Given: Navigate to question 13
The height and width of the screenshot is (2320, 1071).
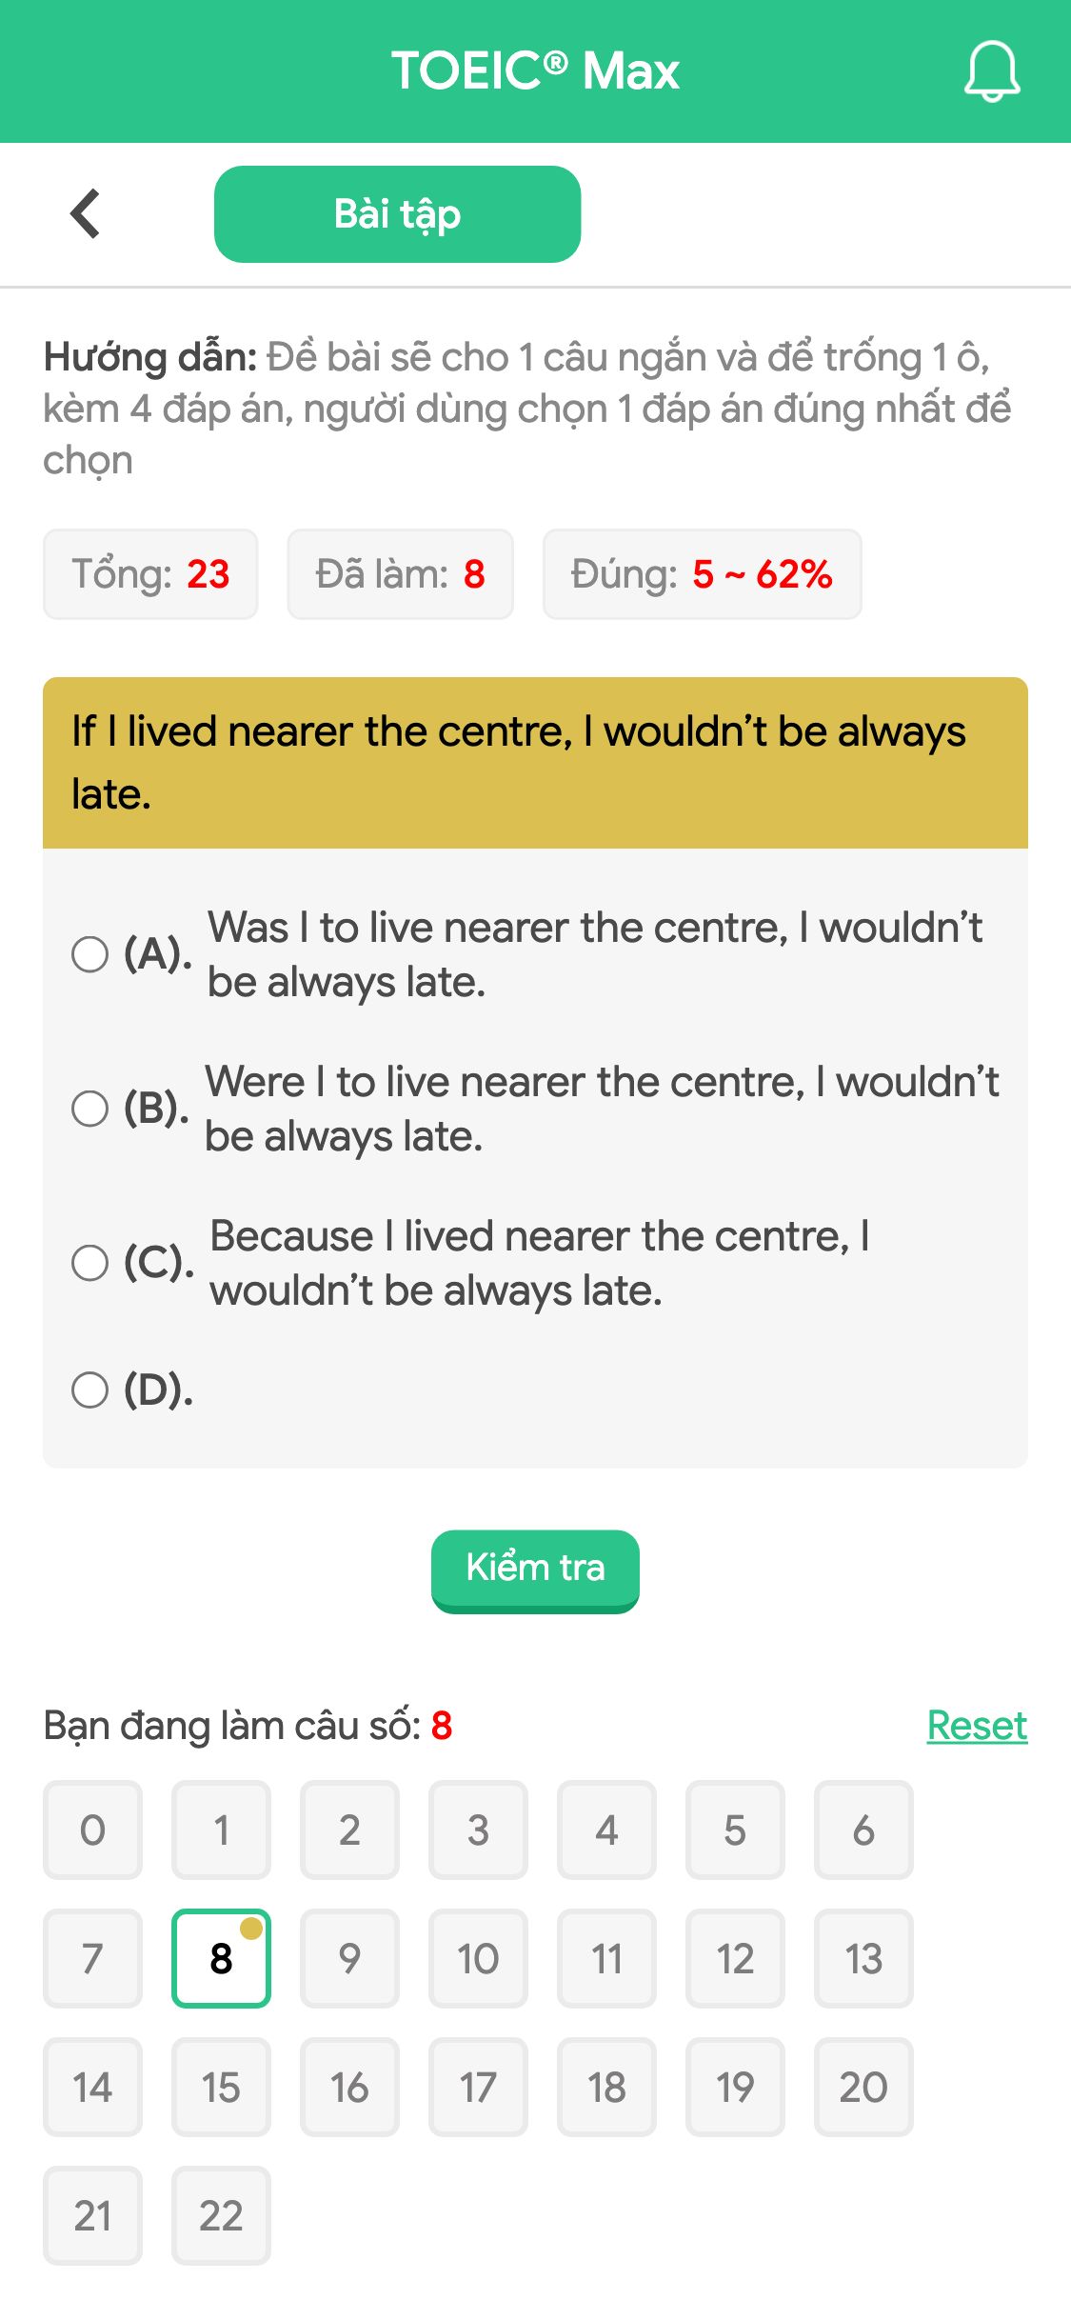Looking at the screenshot, I should tap(863, 1958).
